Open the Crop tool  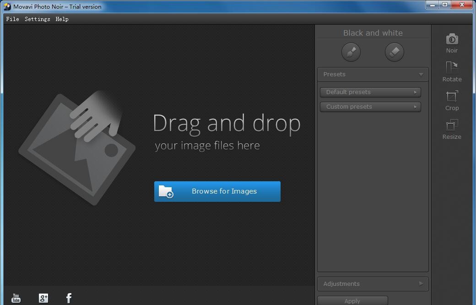click(452, 100)
